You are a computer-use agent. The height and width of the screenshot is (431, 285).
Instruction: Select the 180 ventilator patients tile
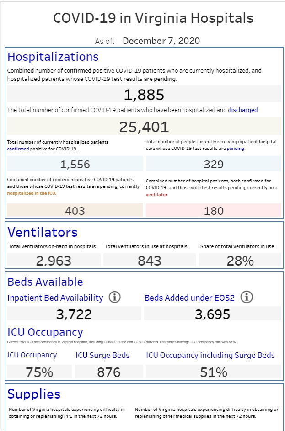click(214, 210)
